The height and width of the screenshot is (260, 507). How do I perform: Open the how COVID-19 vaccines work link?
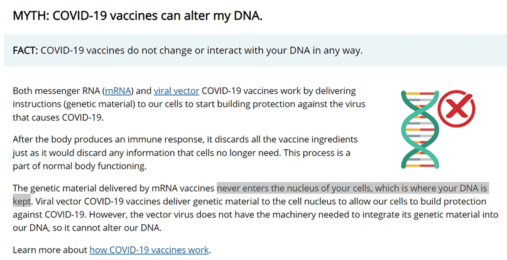click(149, 249)
